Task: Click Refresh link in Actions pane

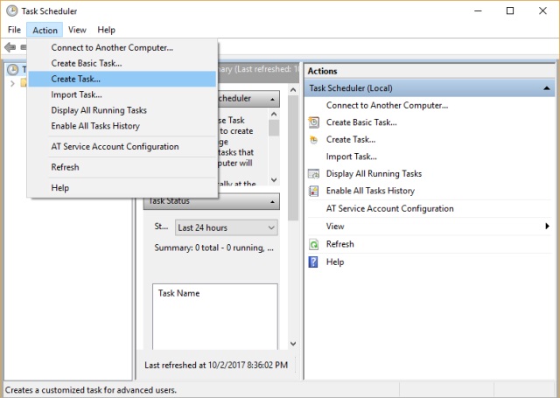Action: 340,244
